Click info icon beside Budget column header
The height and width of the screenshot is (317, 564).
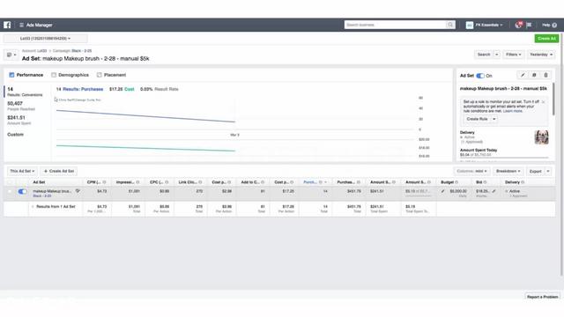click(456, 182)
